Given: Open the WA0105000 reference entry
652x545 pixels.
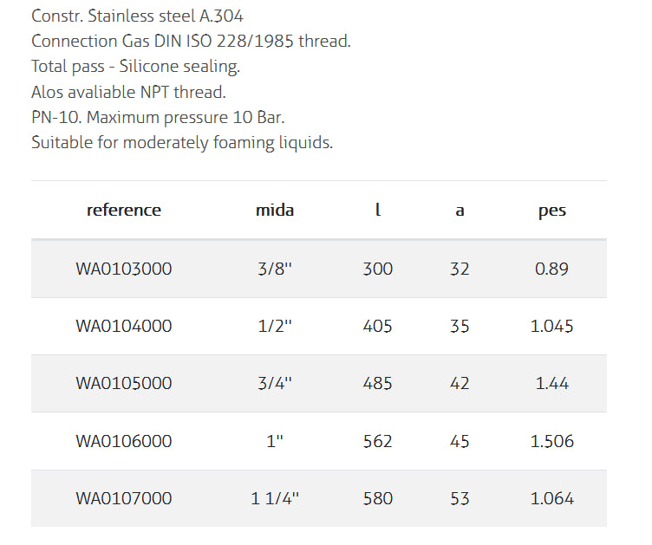Looking at the screenshot, I should tap(124, 383).
